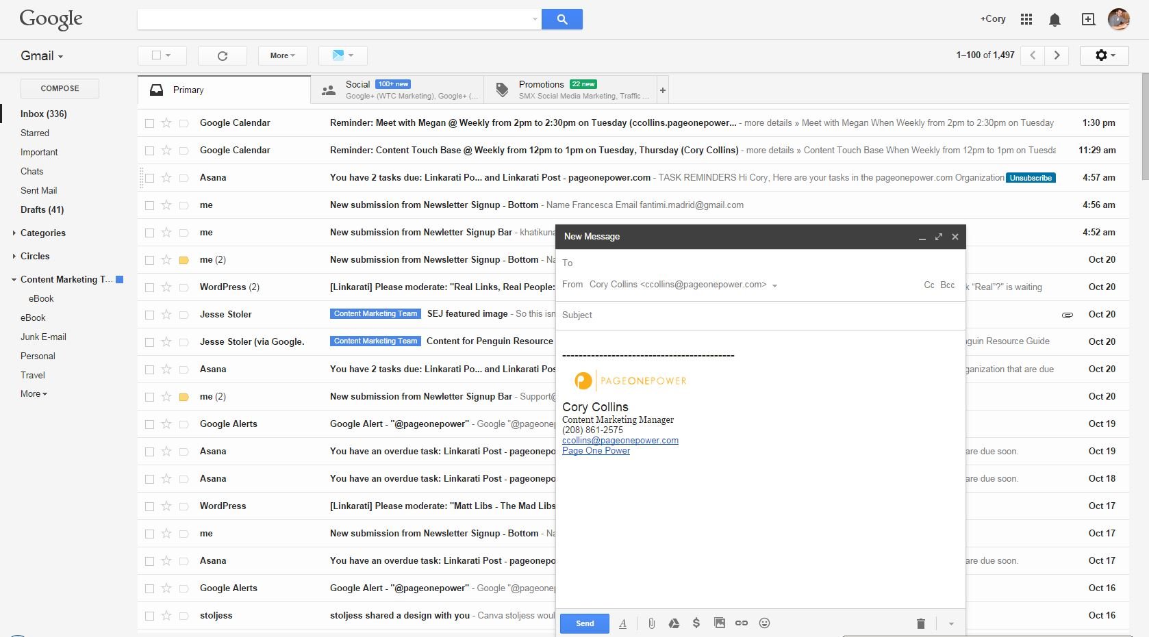The image size is (1149, 637).
Task: Switch to the Promotions tab
Action: (568, 90)
